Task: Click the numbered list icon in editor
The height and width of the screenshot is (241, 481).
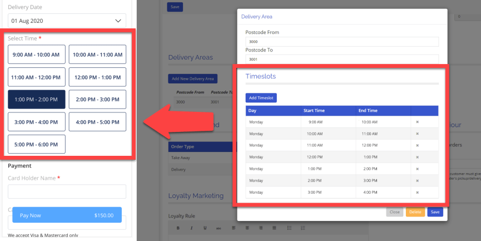Action: coord(303,228)
